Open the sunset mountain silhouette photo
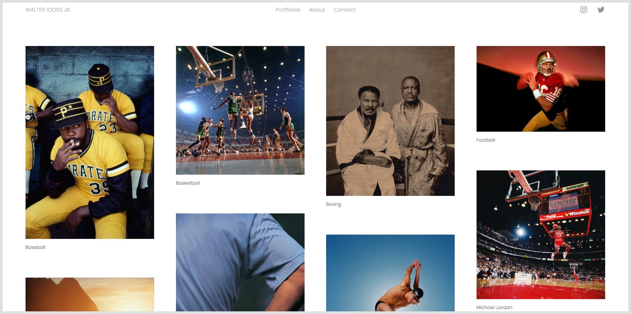This screenshot has width=631, height=314. point(90,294)
